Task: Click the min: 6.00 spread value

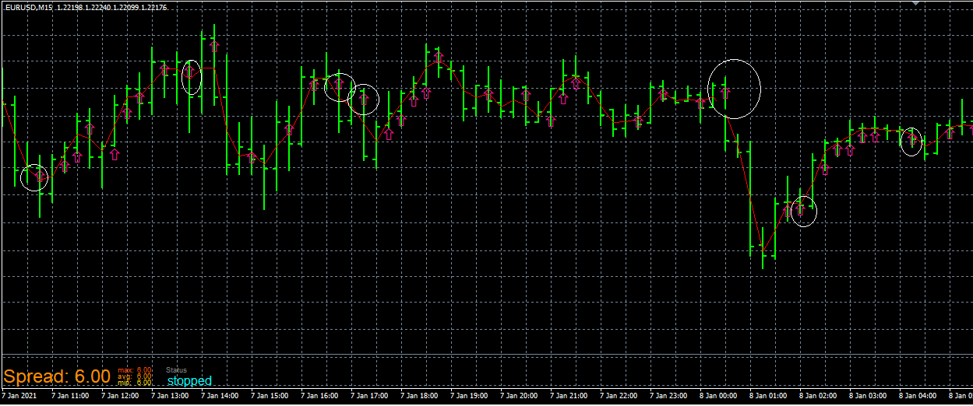Action: 135,383
